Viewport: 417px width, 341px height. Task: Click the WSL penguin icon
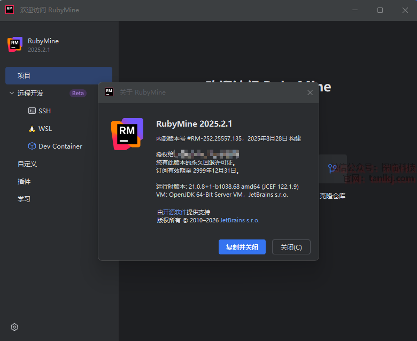click(32, 128)
